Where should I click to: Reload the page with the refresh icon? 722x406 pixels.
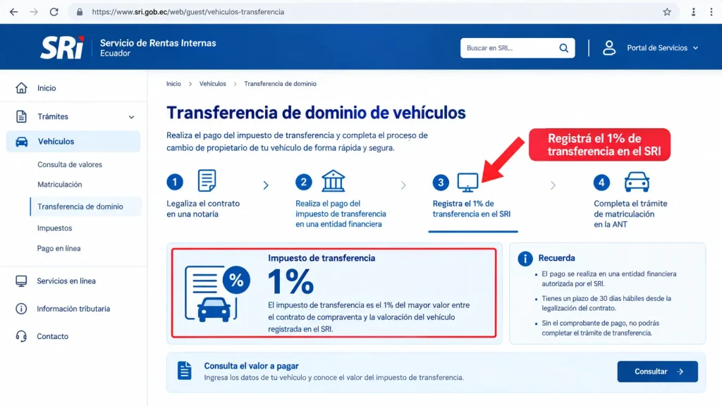pyautogui.click(x=54, y=12)
